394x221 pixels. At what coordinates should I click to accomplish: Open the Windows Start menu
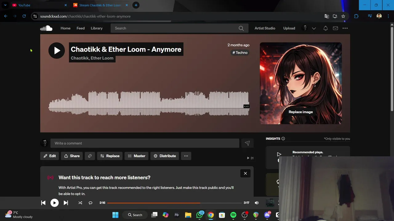115,215
